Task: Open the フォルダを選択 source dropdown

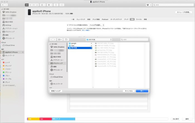Action: pos(96,25)
